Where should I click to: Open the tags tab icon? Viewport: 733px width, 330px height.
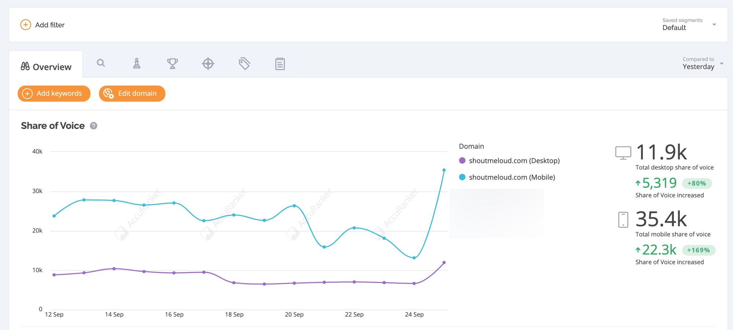pyautogui.click(x=244, y=63)
